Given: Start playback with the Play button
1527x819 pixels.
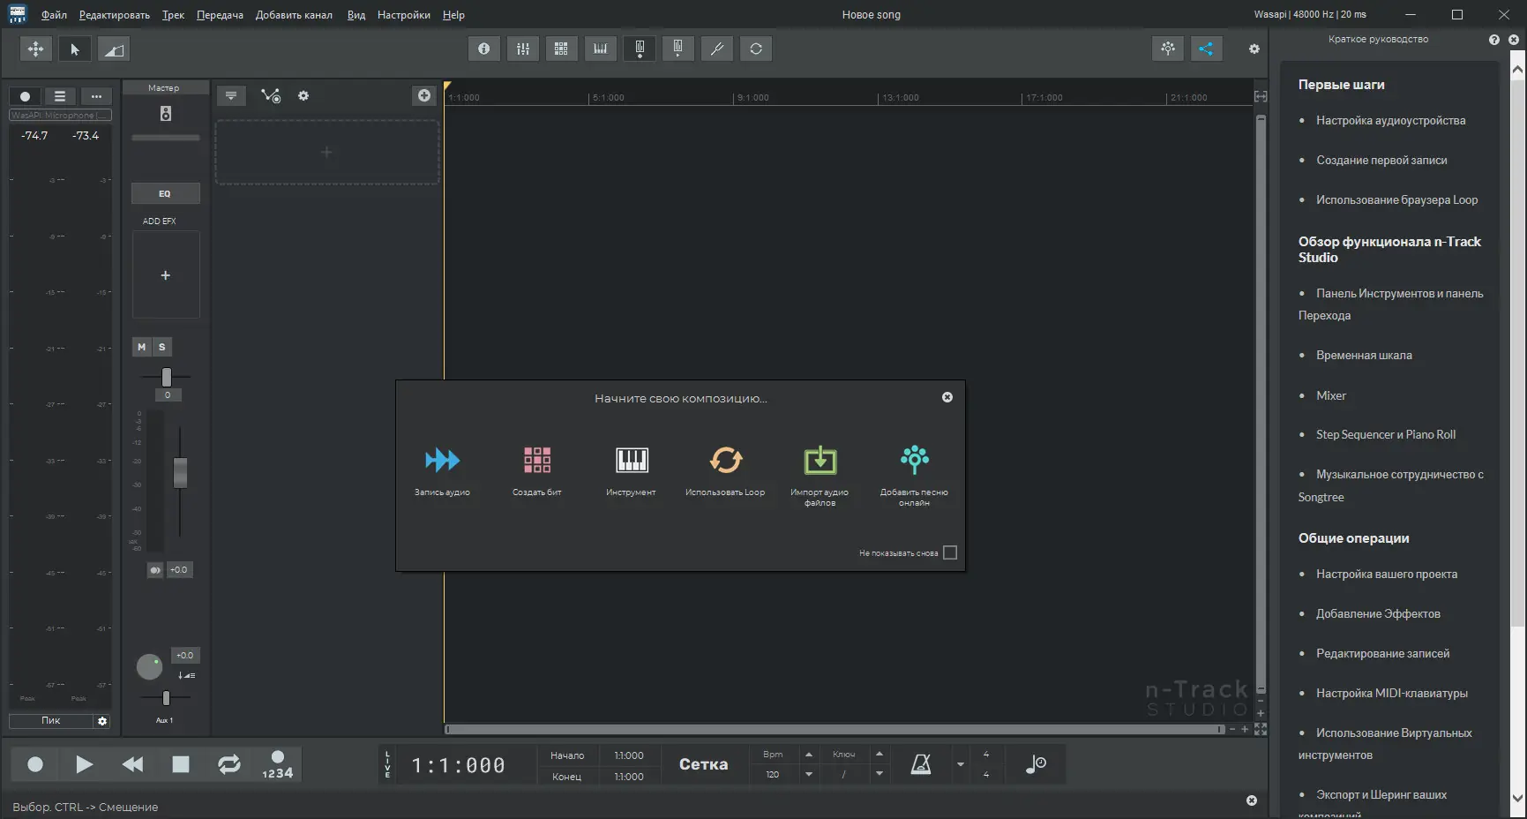Looking at the screenshot, I should coord(84,764).
